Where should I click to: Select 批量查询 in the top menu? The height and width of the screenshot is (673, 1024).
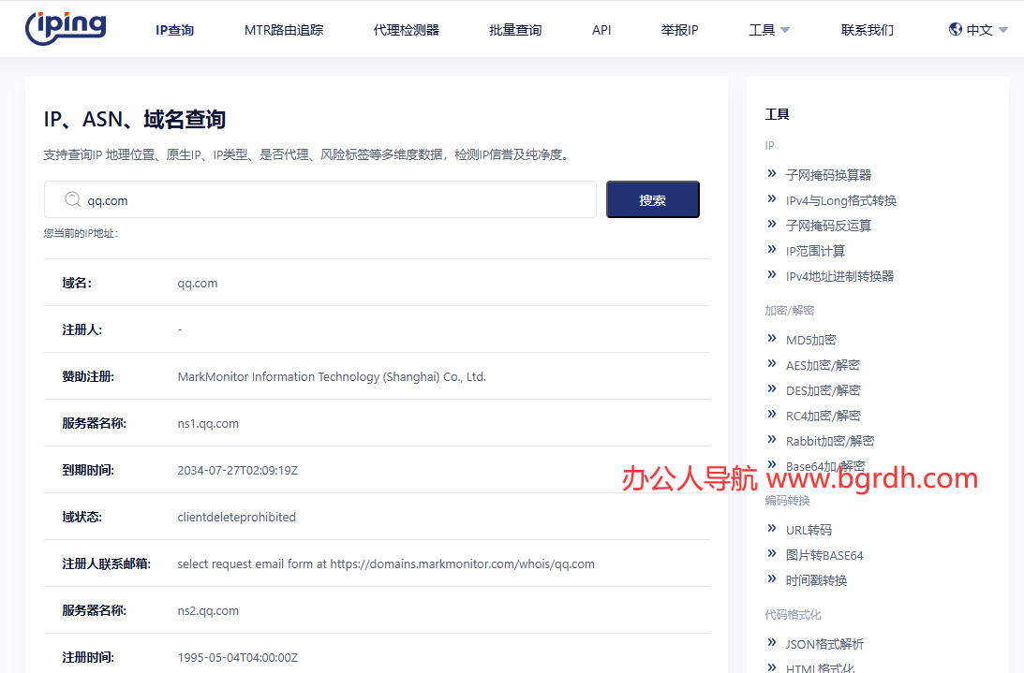click(515, 30)
